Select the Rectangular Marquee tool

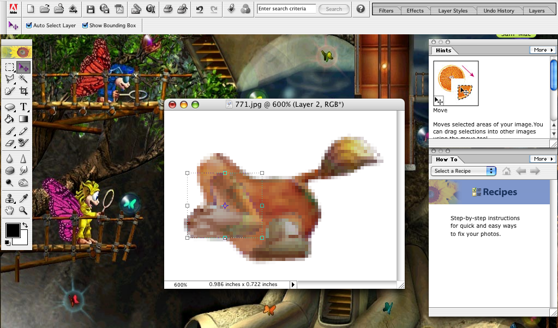[10, 67]
